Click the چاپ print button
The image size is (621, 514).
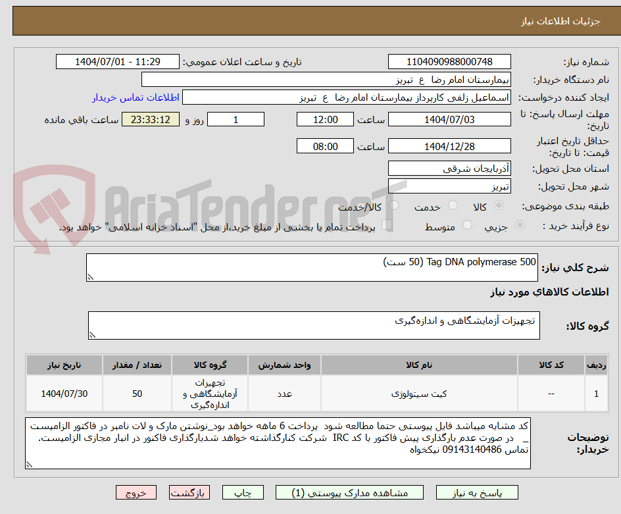click(243, 492)
